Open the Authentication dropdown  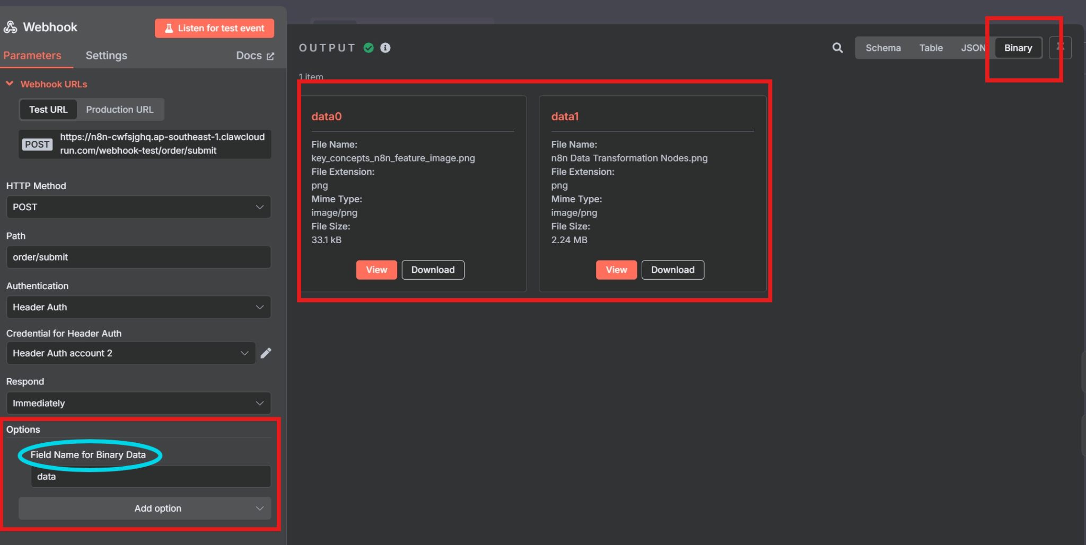pyautogui.click(x=138, y=307)
